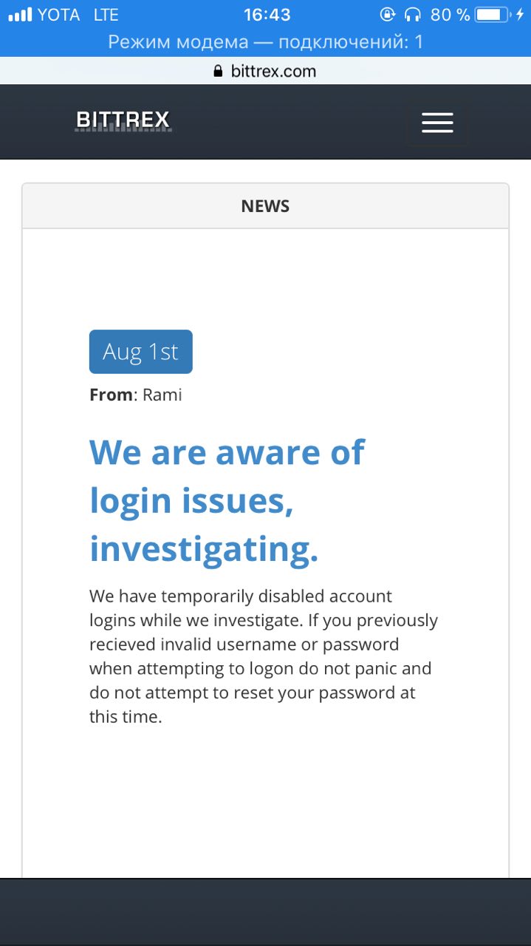The image size is (531, 946).
Task: Open the hamburger navigation menu
Action: [436, 123]
